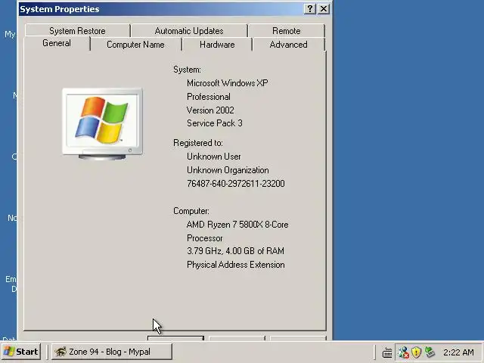Click the help question mark button
Viewport: 484px width, 363px height.
point(310,9)
